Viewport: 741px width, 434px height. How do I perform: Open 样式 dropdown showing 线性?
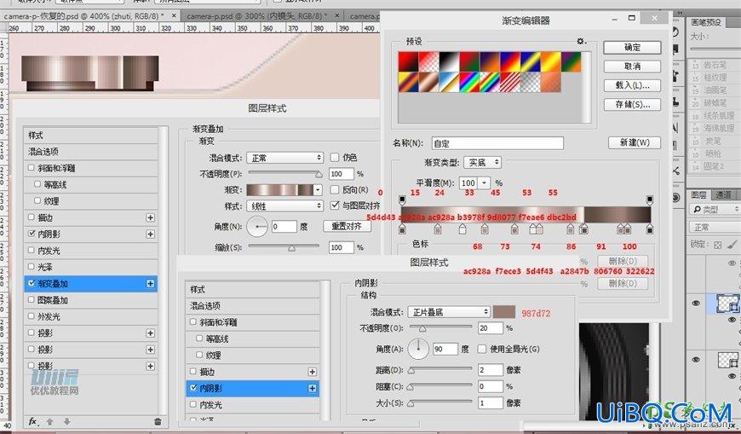click(285, 205)
